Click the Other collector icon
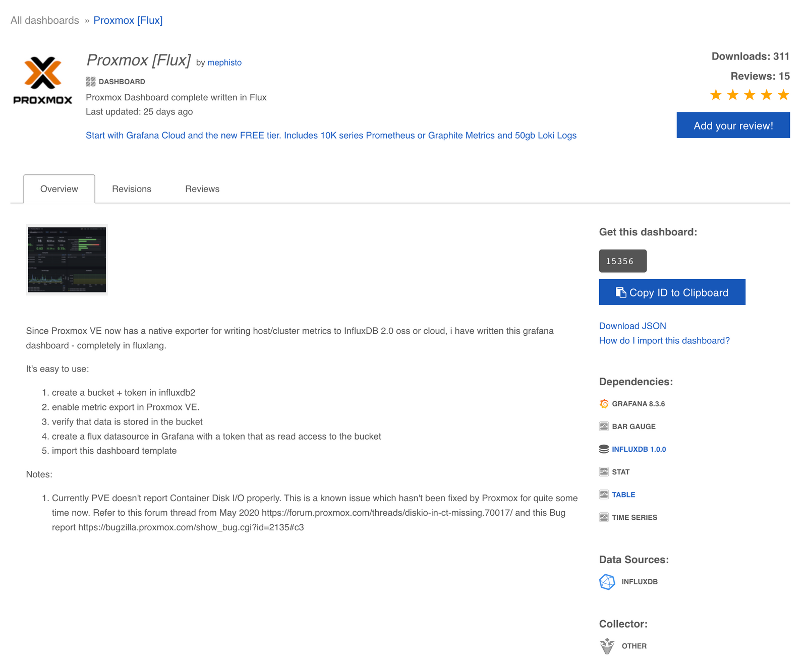The image size is (807, 671). tap(607, 646)
